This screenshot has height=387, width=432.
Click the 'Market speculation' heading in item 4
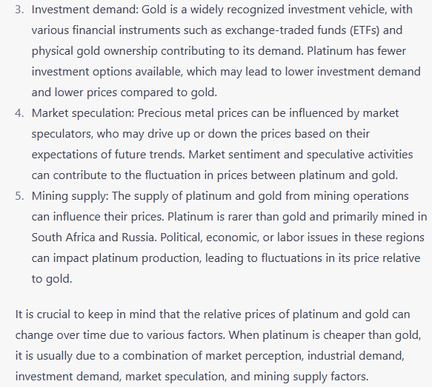point(83,113)
